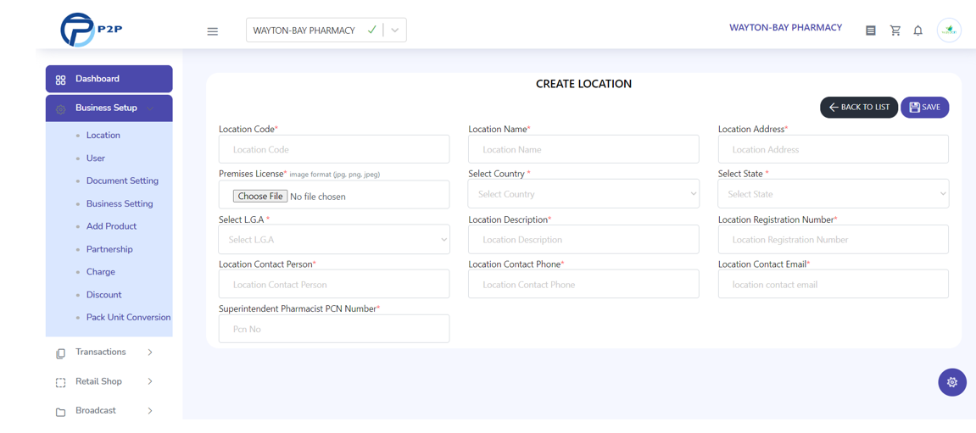Go to Document Setting menu item
Screen dimensions: 976x433
[122, 181]
